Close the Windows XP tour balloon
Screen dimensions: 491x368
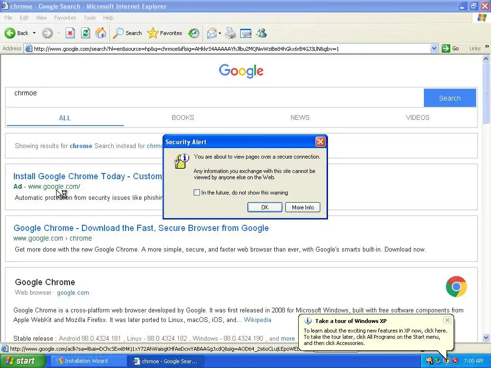447,320
